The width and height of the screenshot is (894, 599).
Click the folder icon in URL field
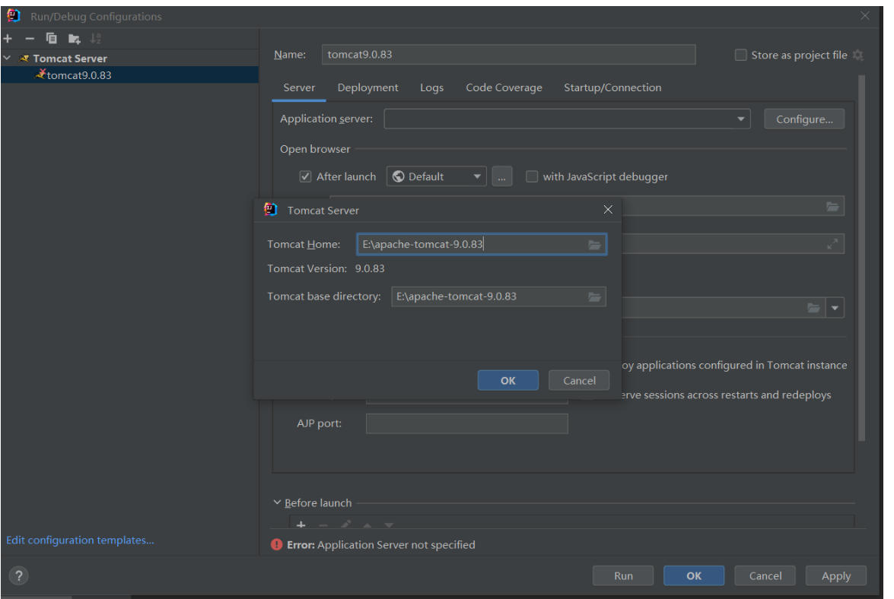832,206
